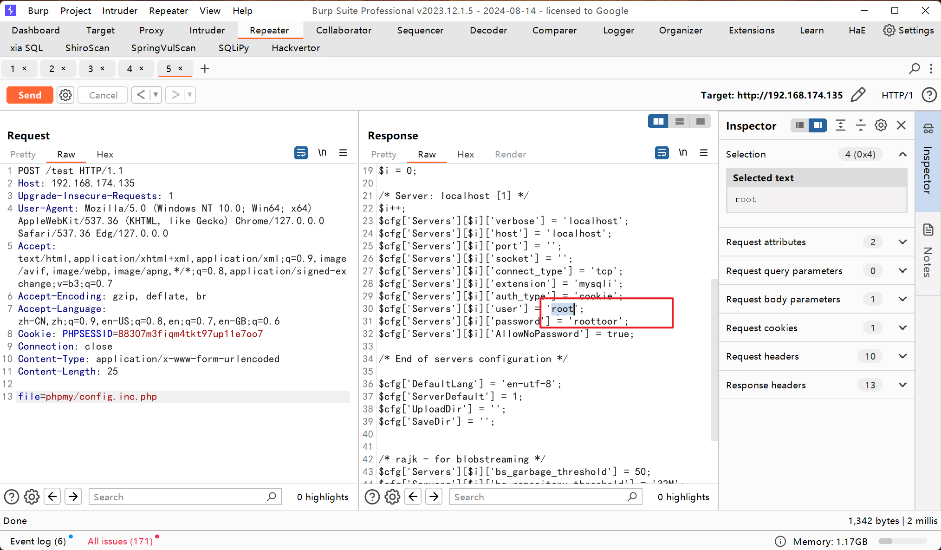Viewport: 941px width, 550px height.
Task: Expand Request cookies section
Action: 902,328
